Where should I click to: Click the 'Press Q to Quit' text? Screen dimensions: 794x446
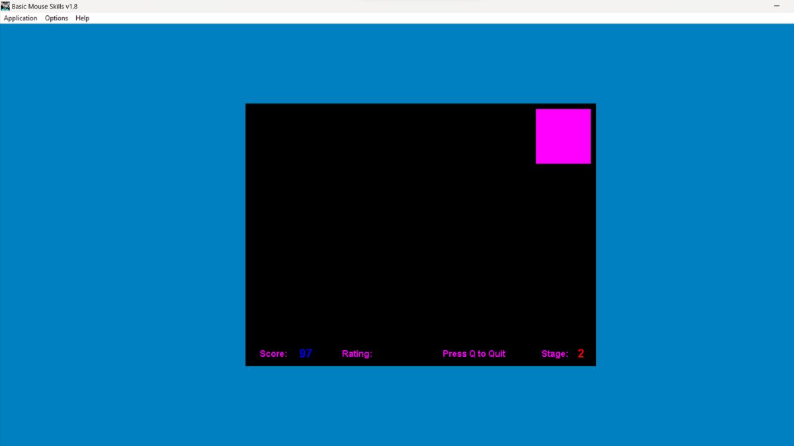[x=474, y=353]
